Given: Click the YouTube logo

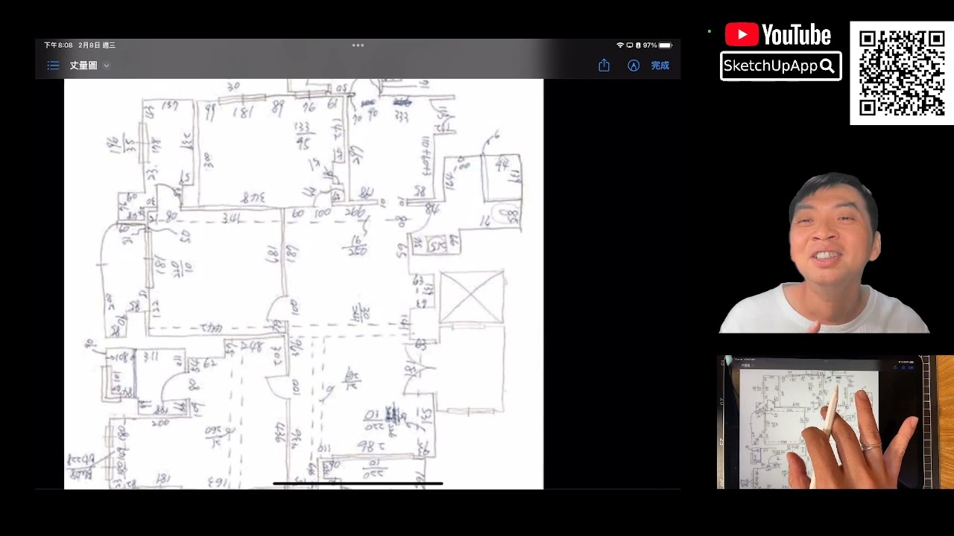Looking at the screenshot, I should click(x=777, y=35).
